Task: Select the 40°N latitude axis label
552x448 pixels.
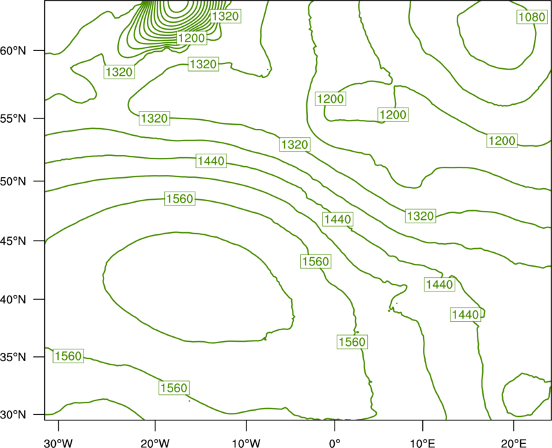Action: coord(13,300)
